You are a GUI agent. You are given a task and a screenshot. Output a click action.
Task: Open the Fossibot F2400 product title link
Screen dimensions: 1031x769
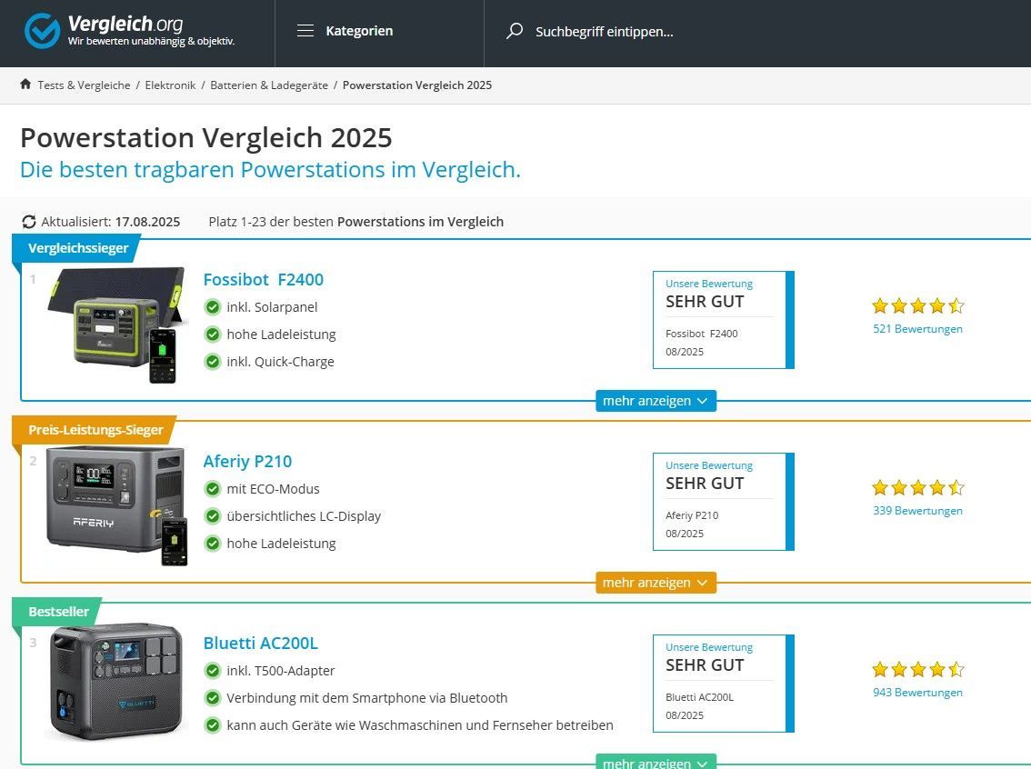[x=263, y=279]
